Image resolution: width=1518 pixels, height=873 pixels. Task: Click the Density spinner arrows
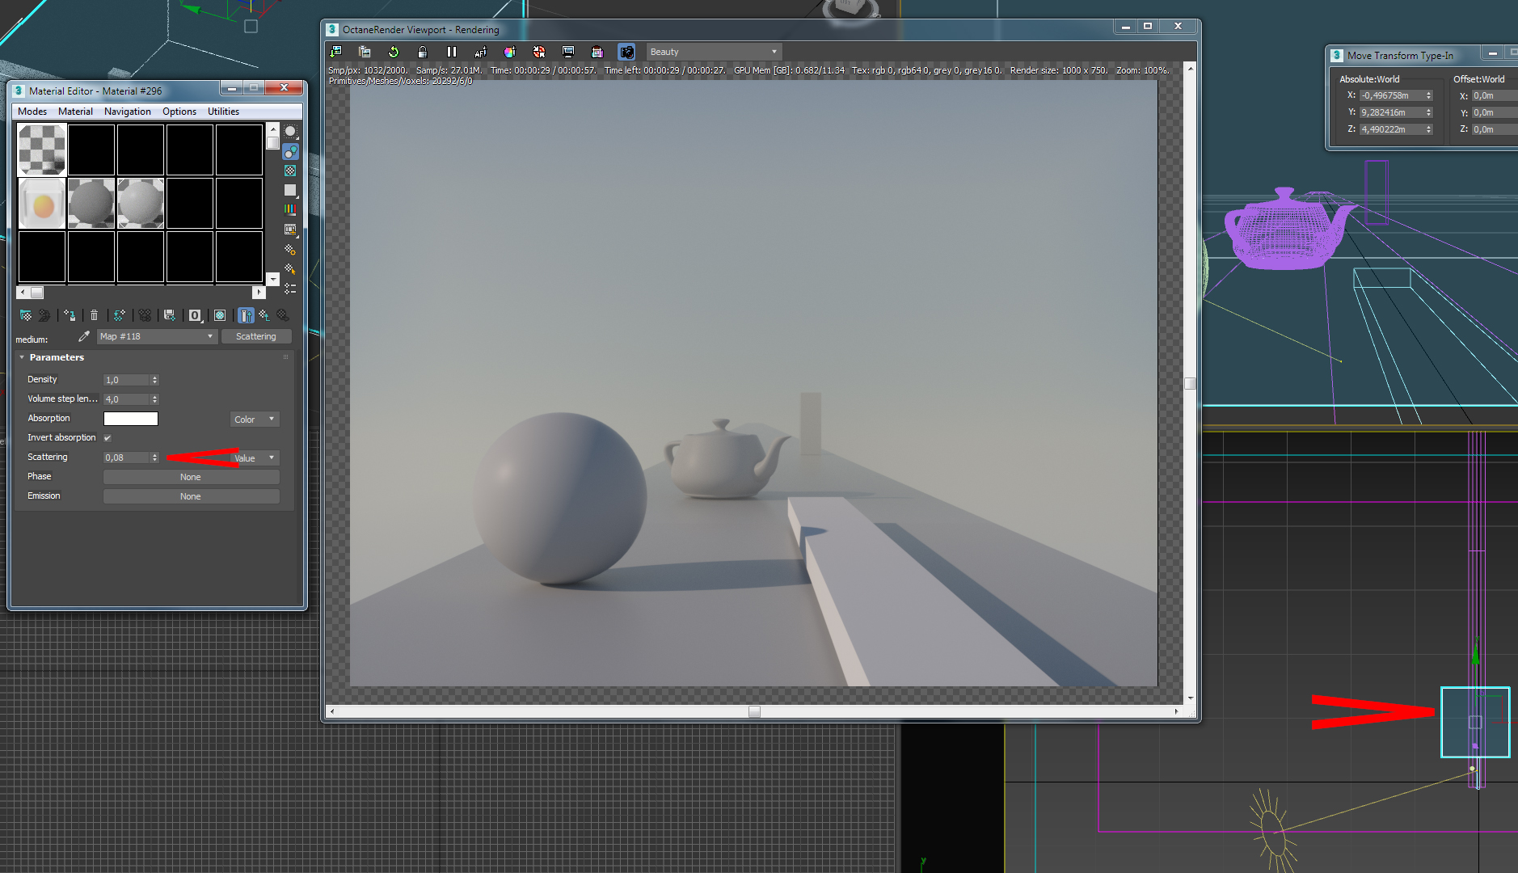(x=155, y=380)
